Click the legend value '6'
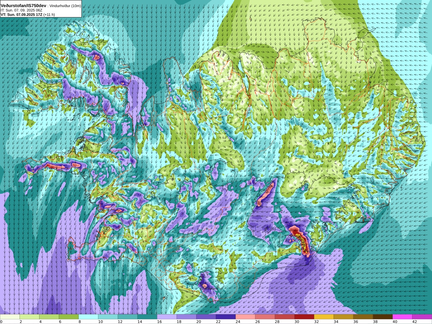 [x=60, y=322]
